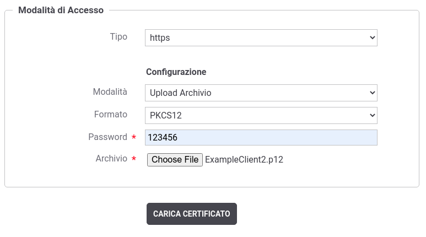The height and width of the screenshot is (237, 426).
Task: Click the red asterisk beside Password
Action: 134,137
